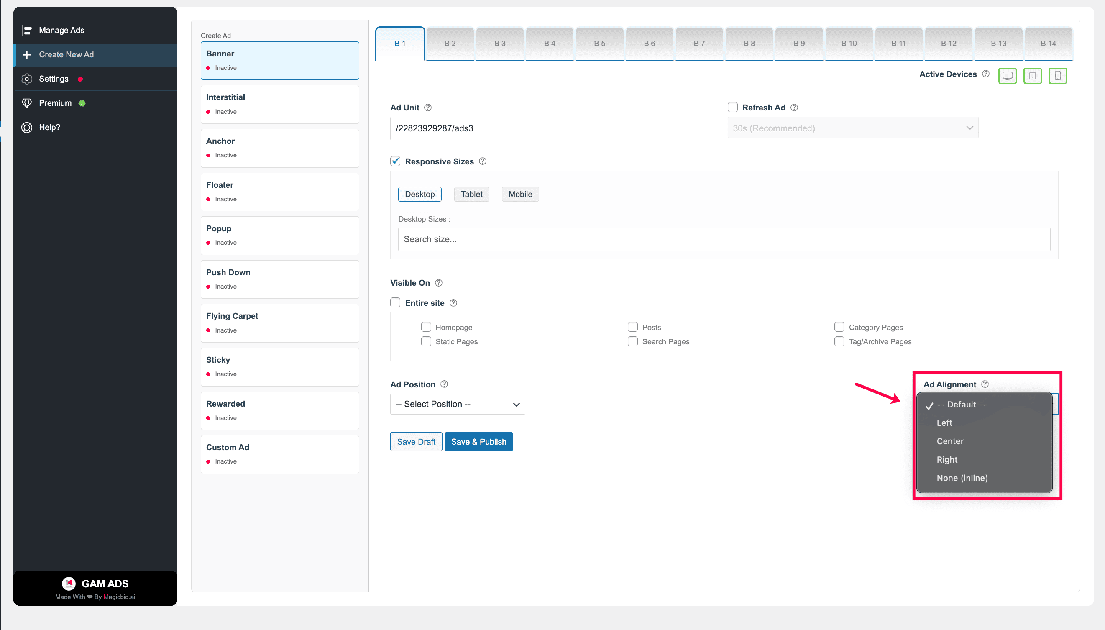Click the Premium diamond icon
The image size is (1105, 630).
27,103
